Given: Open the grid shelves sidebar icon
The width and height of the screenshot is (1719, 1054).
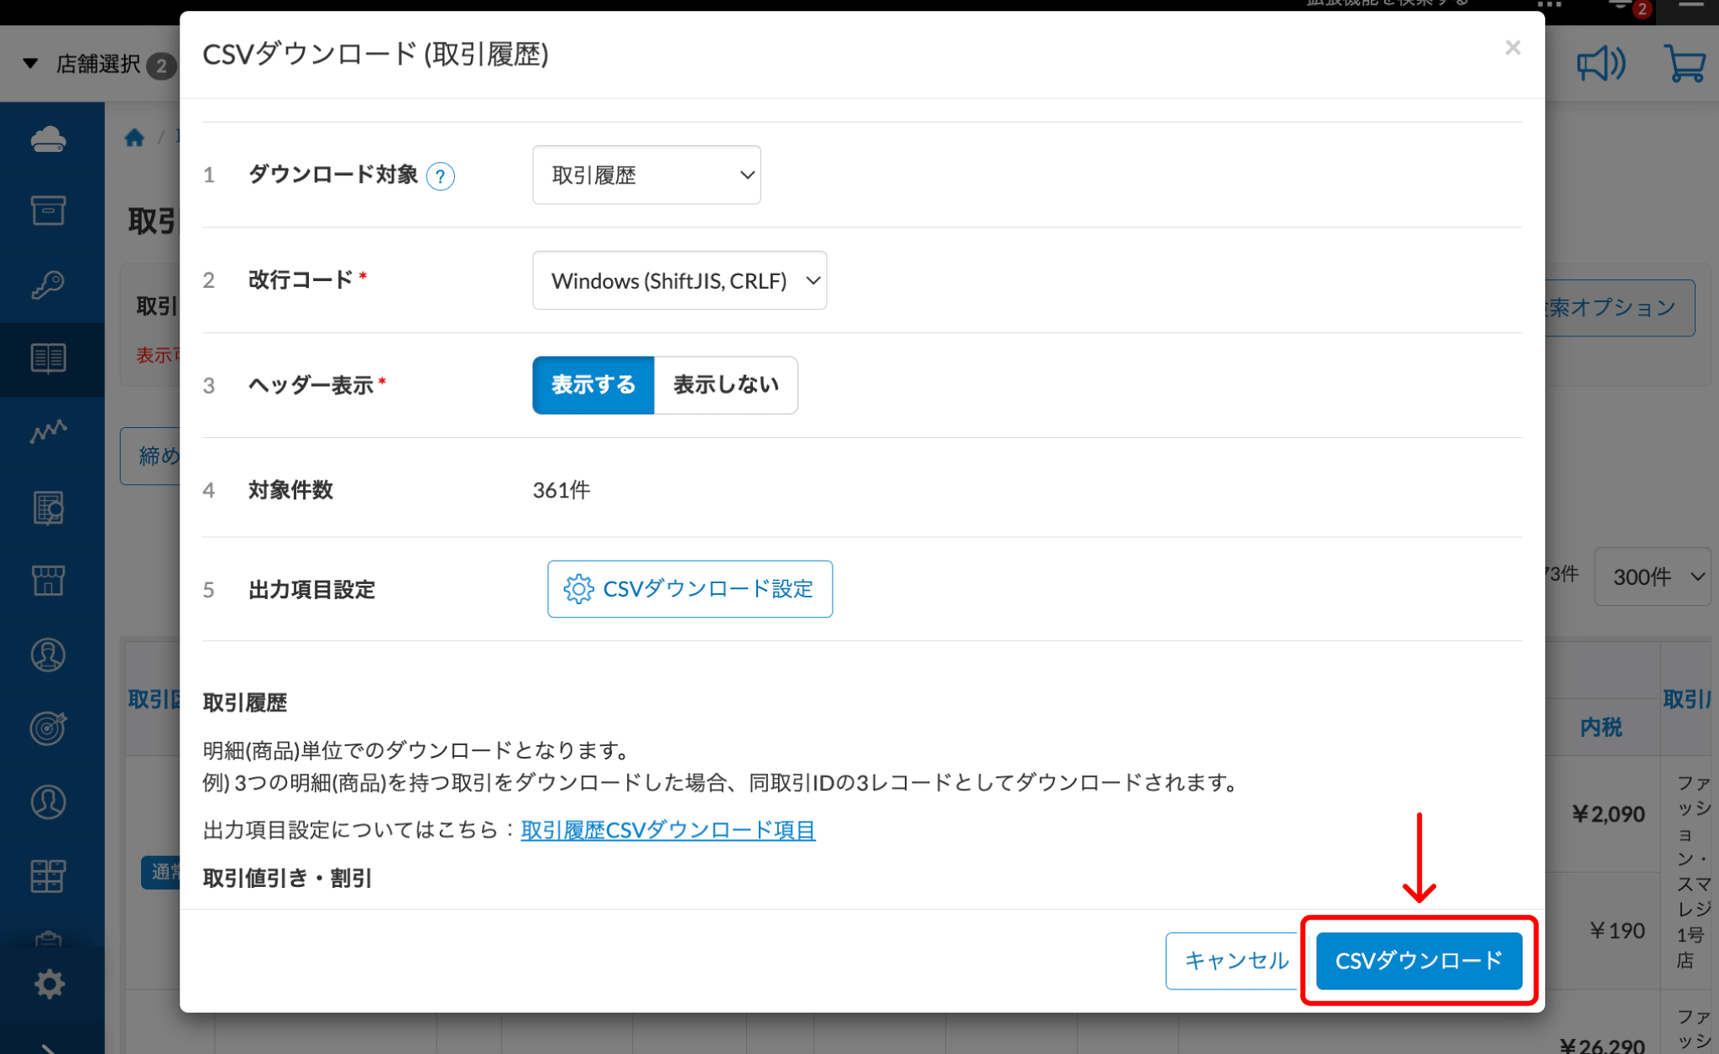Looking at the screenshot, I should click(x=49, y=876).
